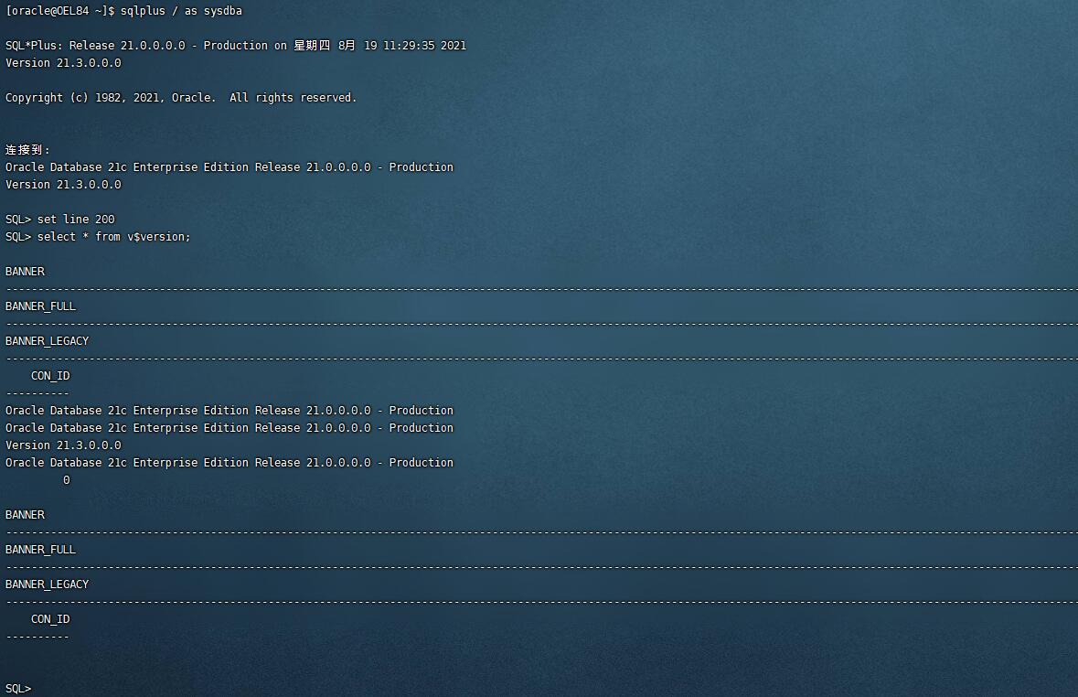This screenshot has width=1078, height=697.
Task: Click the 'Version 21.3.0.0.0' line between the Oracle Database result rows
Action: 63,445
